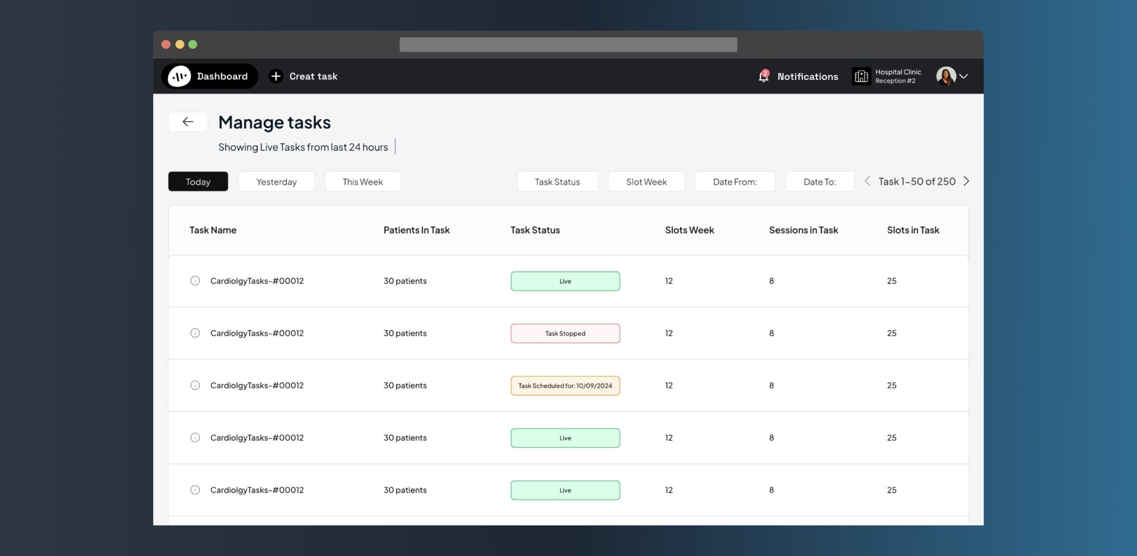Select the Today tab
This screenshot has width=1137, height=556.
pos(198,181)
